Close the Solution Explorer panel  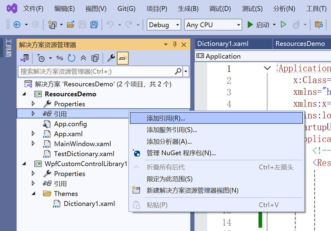[184, 45]
